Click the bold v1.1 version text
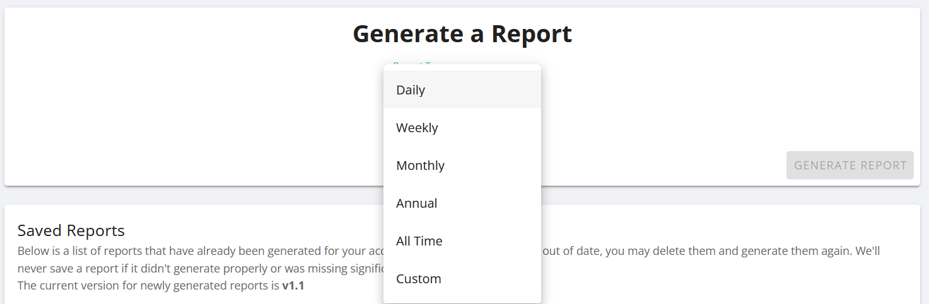Screen dimensions: 929x304 pos(293,286)
